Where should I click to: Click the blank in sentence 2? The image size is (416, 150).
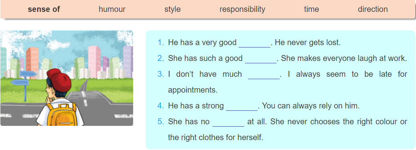tap(260, 59)
